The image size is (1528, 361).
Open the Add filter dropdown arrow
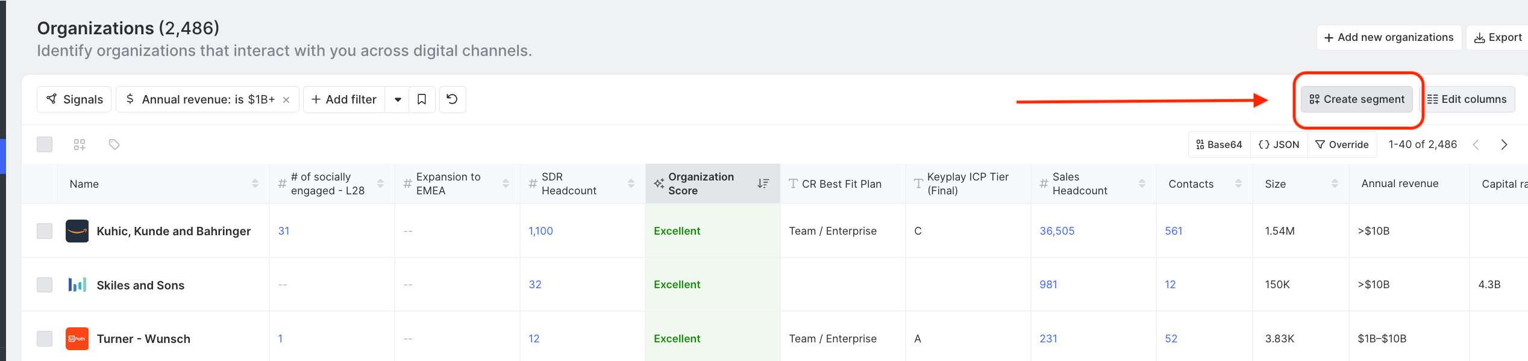click(x=398, y=99)
